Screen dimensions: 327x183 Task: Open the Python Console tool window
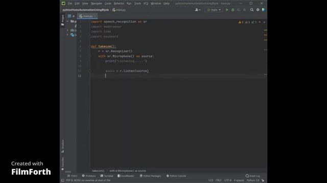[176, 176]
